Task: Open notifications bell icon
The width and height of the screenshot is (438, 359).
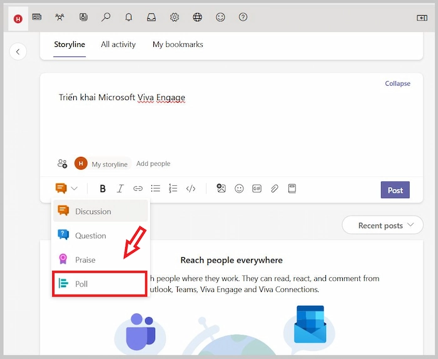Action: 128,18
